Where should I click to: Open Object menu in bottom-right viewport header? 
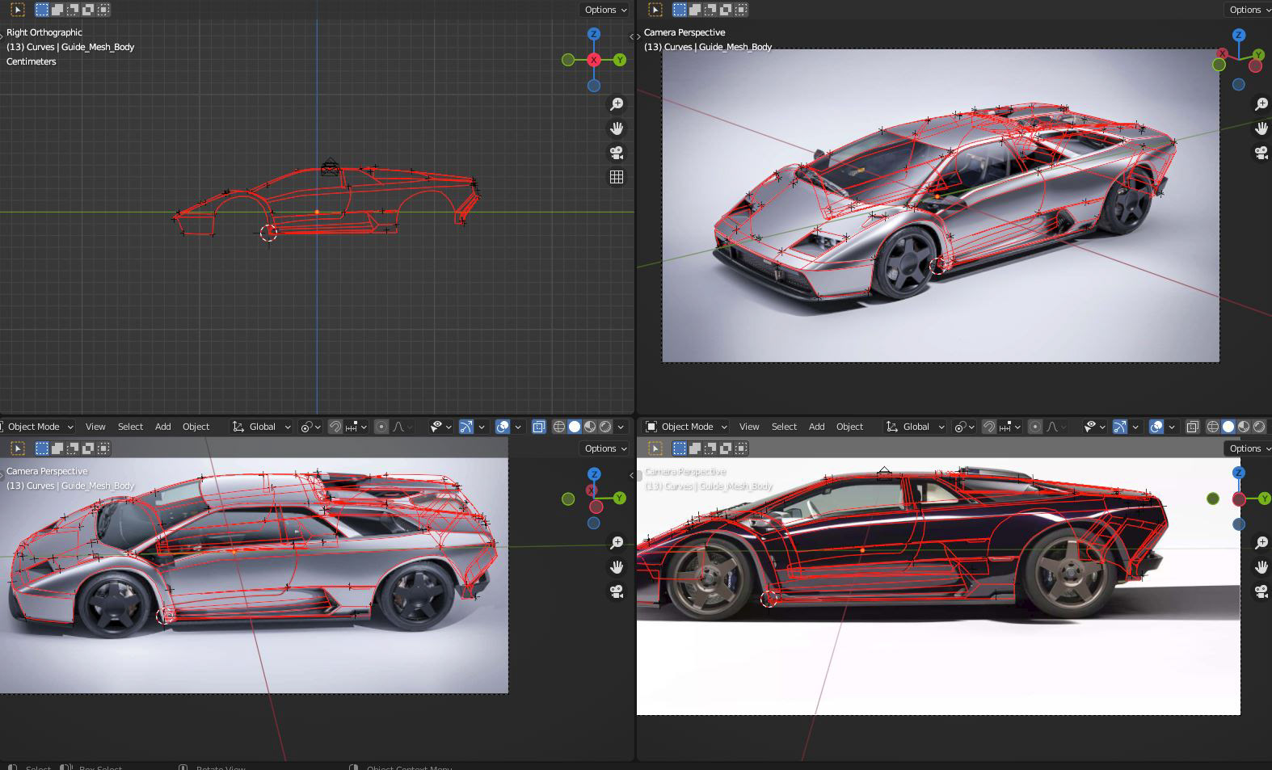849,427
